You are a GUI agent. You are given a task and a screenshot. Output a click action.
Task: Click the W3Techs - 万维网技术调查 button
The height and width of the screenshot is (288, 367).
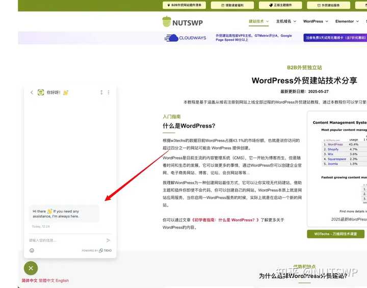pos(335,234)
